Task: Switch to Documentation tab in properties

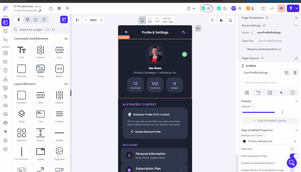Action: click(293, 93)
